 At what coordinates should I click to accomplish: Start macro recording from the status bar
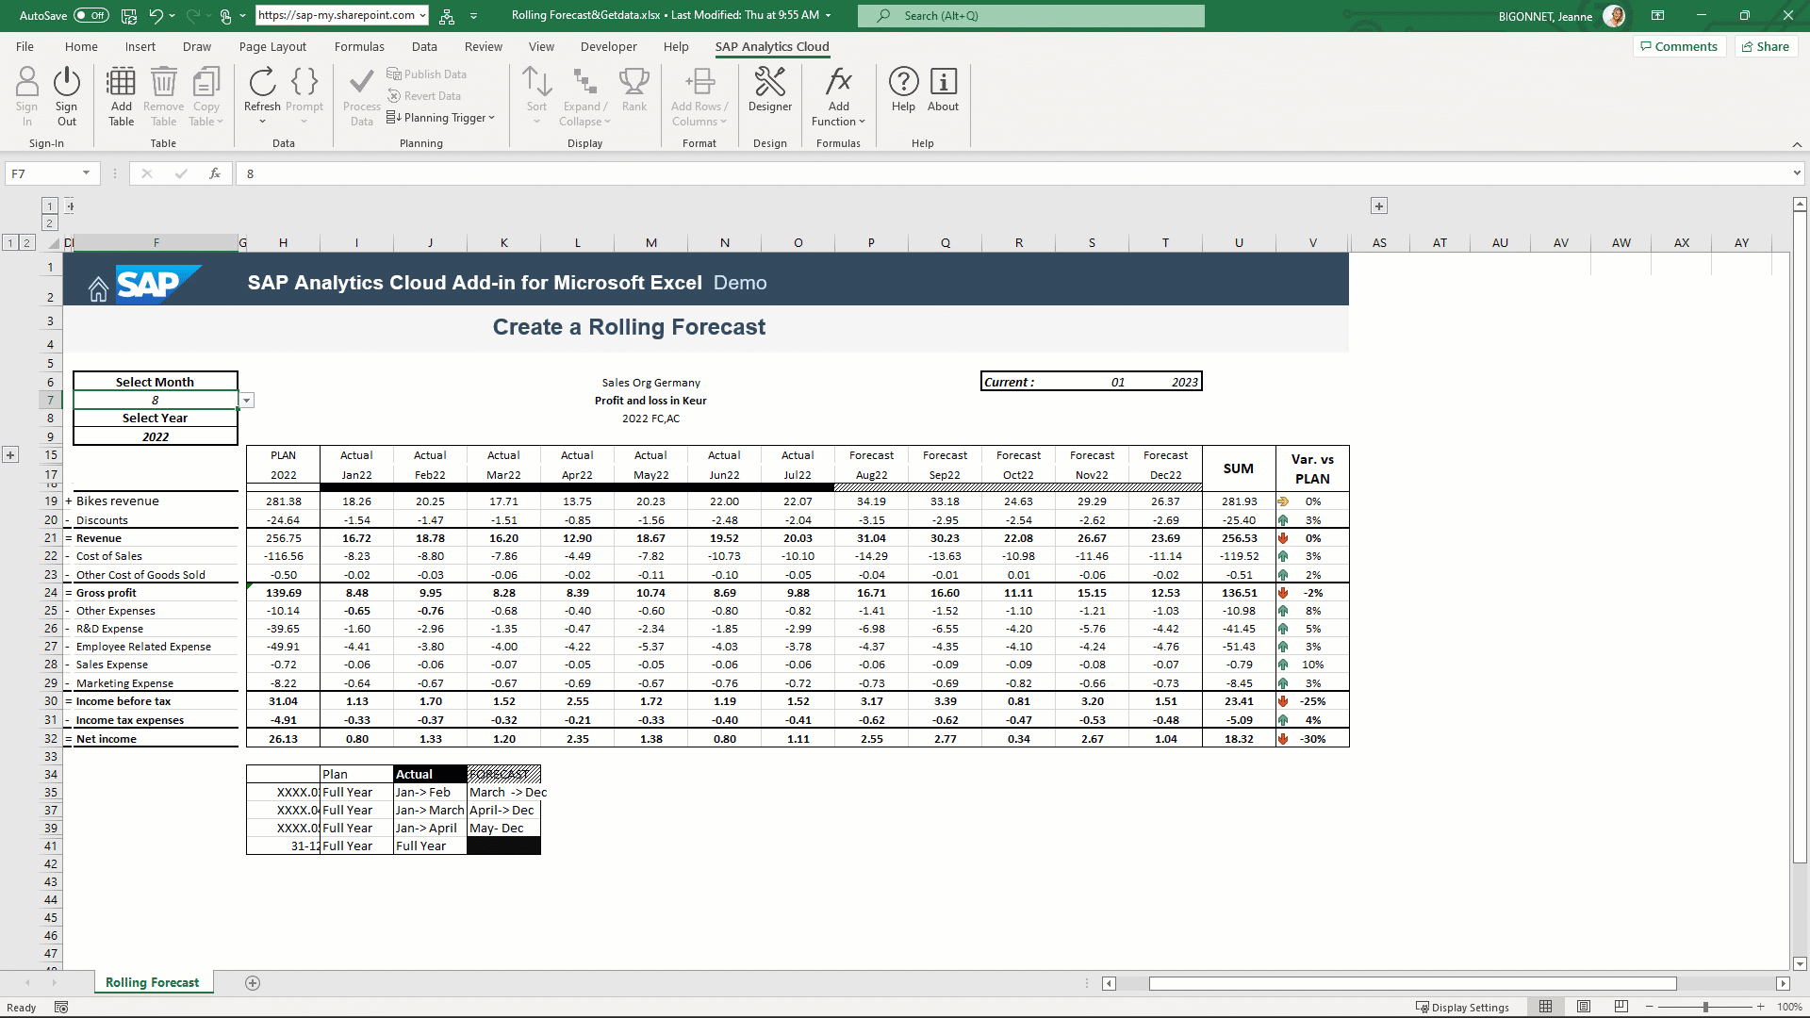(60, 1007)
